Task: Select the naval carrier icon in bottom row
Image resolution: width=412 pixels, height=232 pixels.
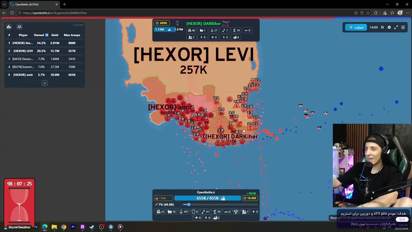Action: coord(215,218)
